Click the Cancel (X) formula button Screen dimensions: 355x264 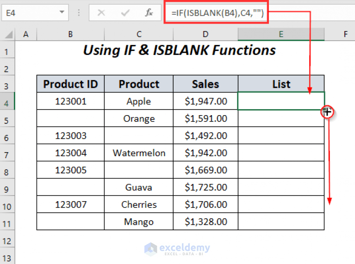(101, 12)
